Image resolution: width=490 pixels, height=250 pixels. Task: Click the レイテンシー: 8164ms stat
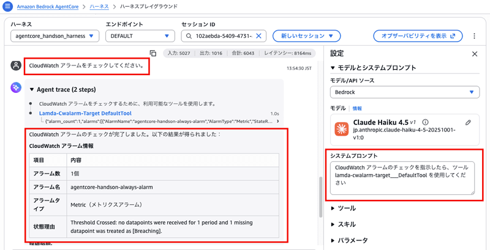[x=287, y=53]
